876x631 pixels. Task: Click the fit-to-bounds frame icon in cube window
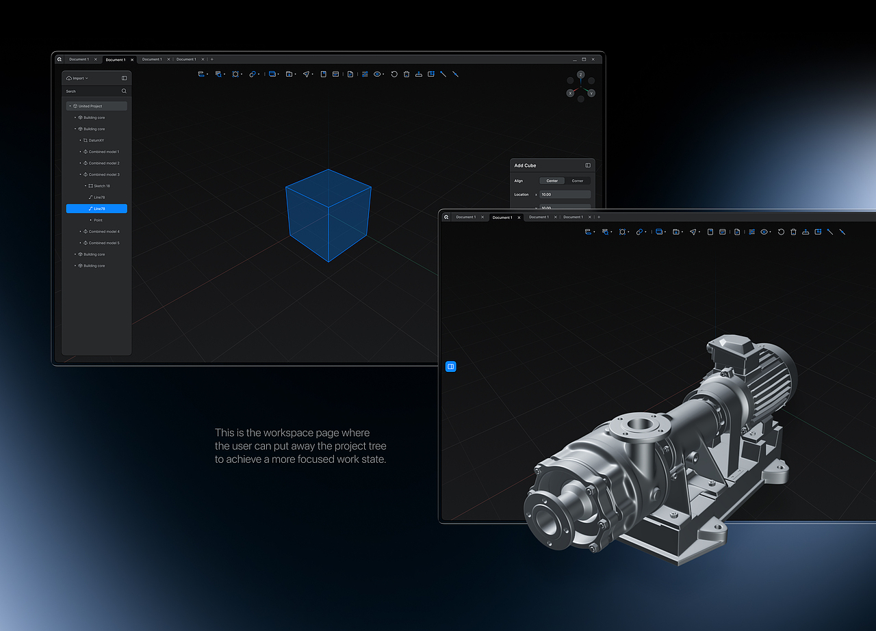click(x=235, y=74)
